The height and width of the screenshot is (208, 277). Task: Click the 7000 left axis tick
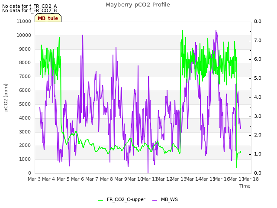coord(25,76)
